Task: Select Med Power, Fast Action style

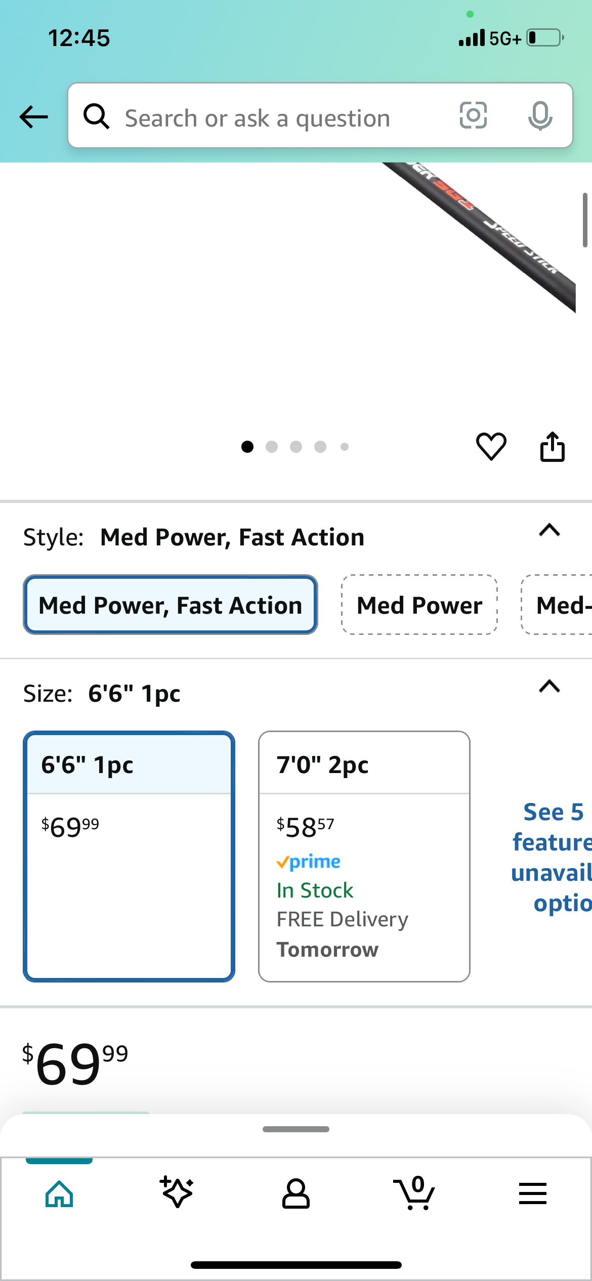Action: [x=171, y=605]
